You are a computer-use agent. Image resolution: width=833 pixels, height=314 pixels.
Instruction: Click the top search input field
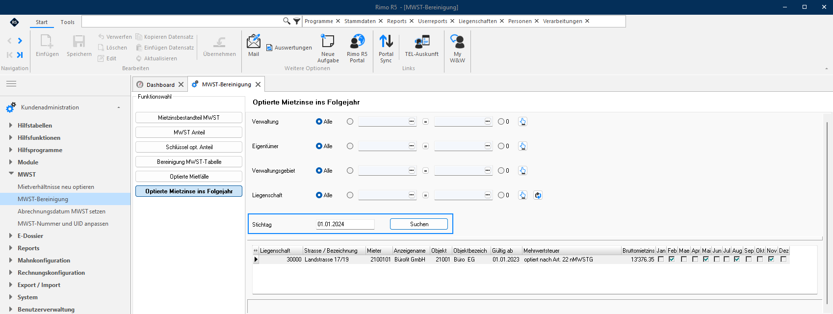pyautogui.click(x=182, y=21)
